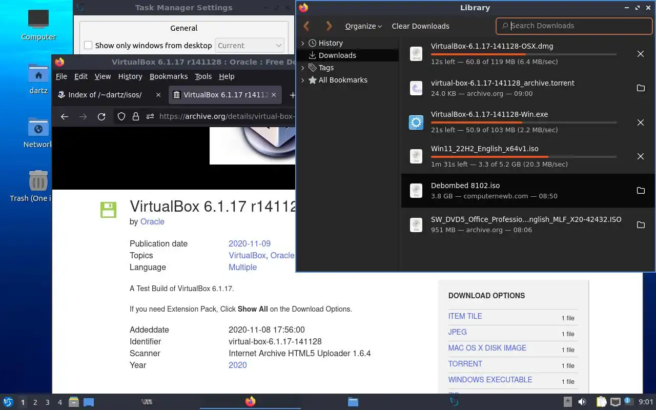Click the Firefox address bar URL
Screen dimensions: 656x410
[227, 116]
